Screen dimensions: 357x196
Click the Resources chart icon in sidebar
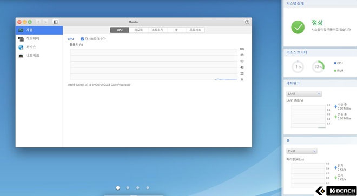pos(21,30)
